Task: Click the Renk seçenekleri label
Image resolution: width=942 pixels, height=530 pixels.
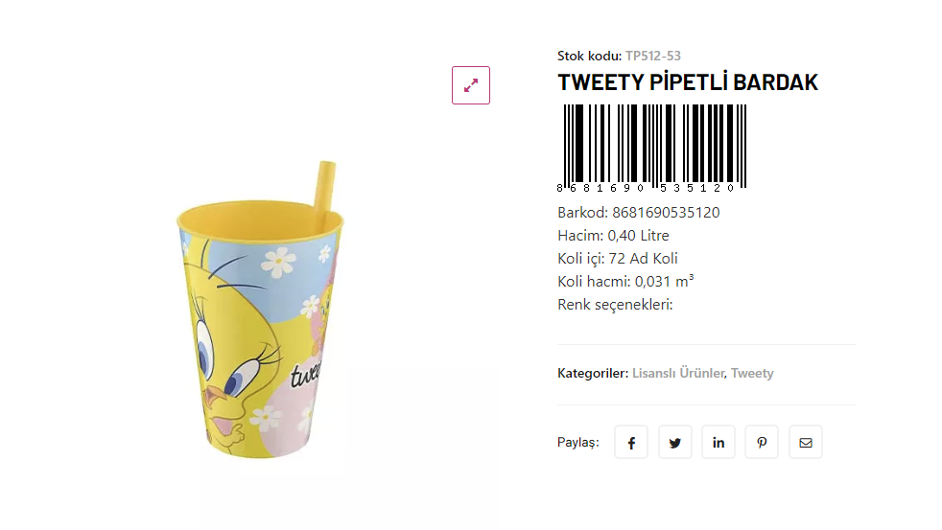Action: tap(615, 305)
